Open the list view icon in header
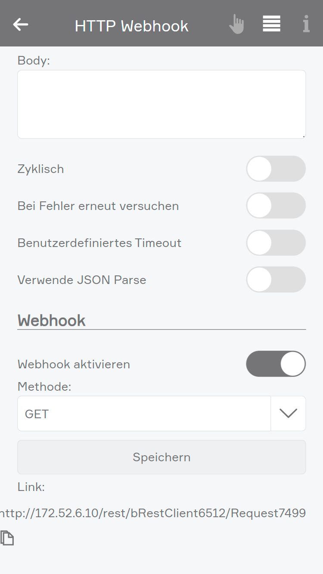The image size is (323, 574). (271, 24)
